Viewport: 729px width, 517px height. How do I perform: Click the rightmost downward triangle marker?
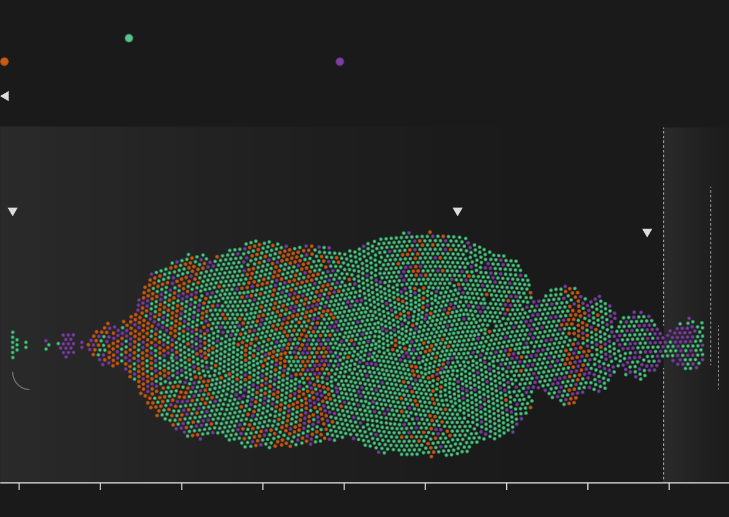(647, 233)
